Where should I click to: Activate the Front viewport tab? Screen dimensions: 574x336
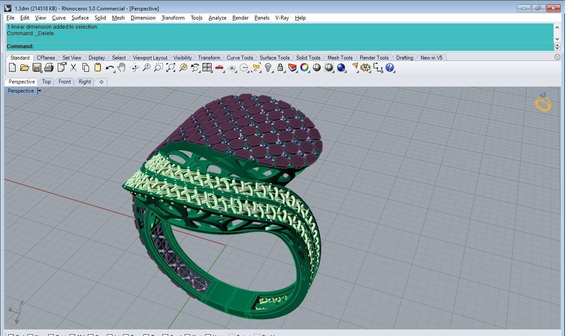pos(65,82)
